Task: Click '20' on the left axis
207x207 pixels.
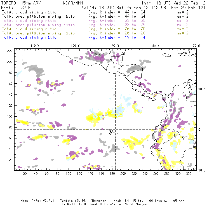Action: point(11,160)
